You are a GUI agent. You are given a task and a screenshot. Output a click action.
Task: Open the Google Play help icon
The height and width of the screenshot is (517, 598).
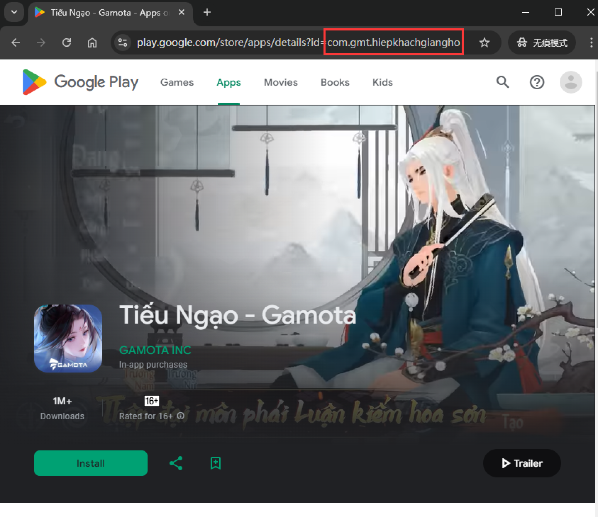[537, 82]
